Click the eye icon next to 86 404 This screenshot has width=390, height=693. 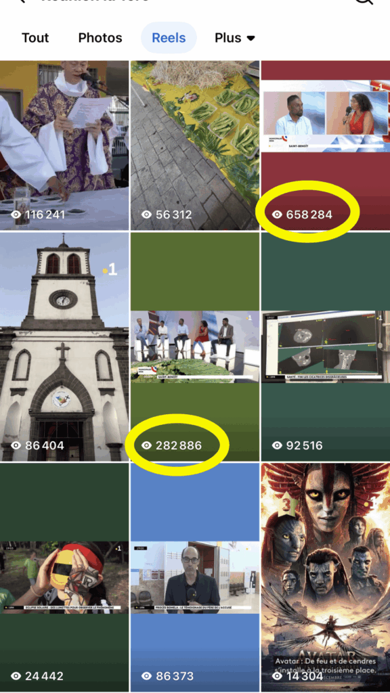(16, 445)
